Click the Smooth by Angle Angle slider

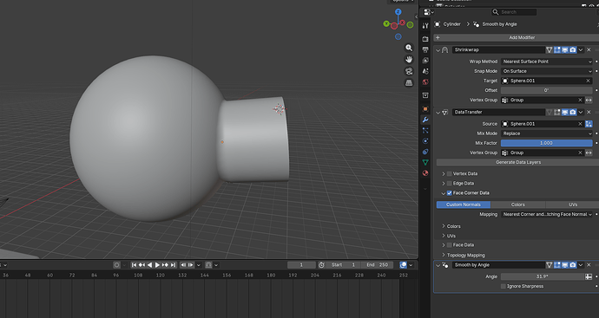tap(543, 276)
